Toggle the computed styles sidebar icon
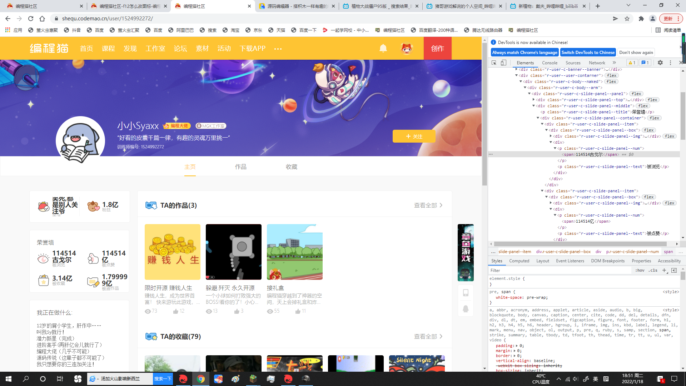Image resolution: width=686 pixels, height=386 pixels. pos(674,270)
